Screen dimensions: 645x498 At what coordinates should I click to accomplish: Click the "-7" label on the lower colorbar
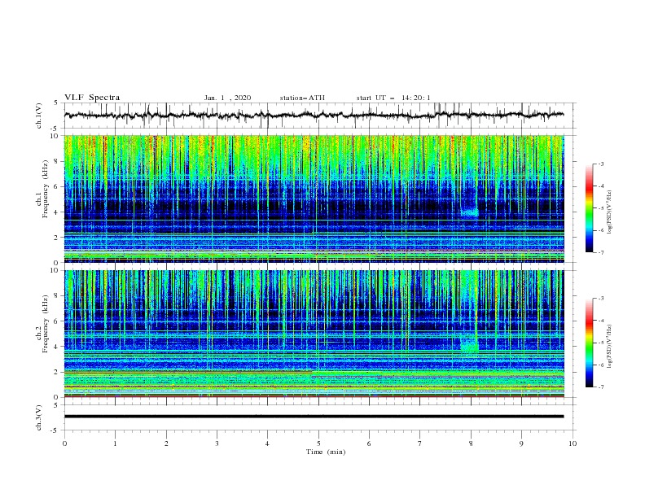point(601,387)
